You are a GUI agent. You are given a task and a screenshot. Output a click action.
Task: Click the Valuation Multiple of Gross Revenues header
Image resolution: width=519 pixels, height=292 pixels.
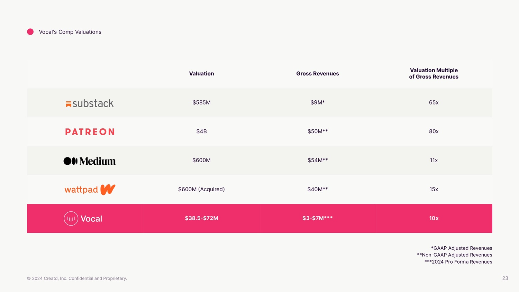click(x=434, y=73)
